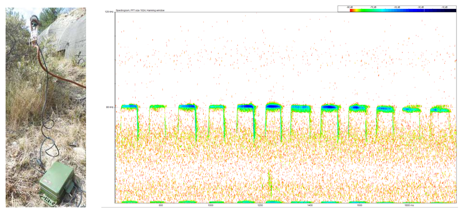
Task: Click the -50 dB color scale label
Action: pos(397,7)
